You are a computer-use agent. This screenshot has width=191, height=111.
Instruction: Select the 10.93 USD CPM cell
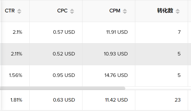(109, 54)
